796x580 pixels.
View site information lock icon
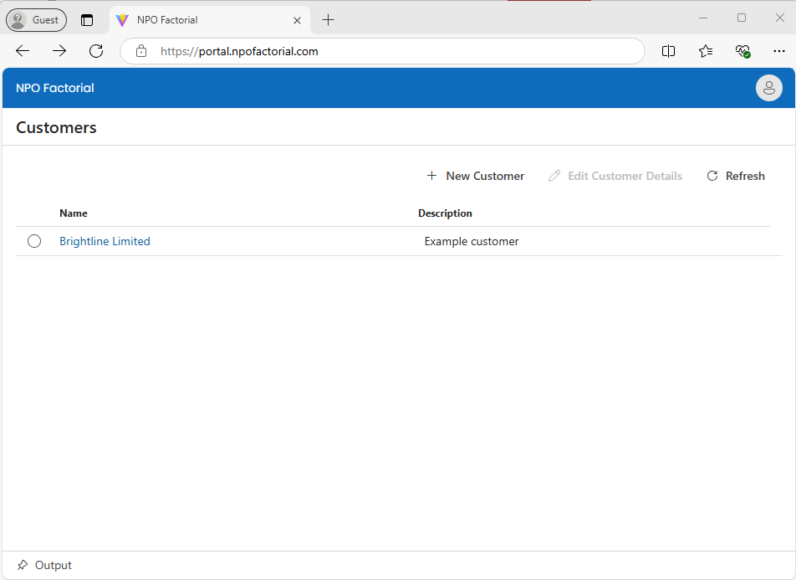click(141, 51)
